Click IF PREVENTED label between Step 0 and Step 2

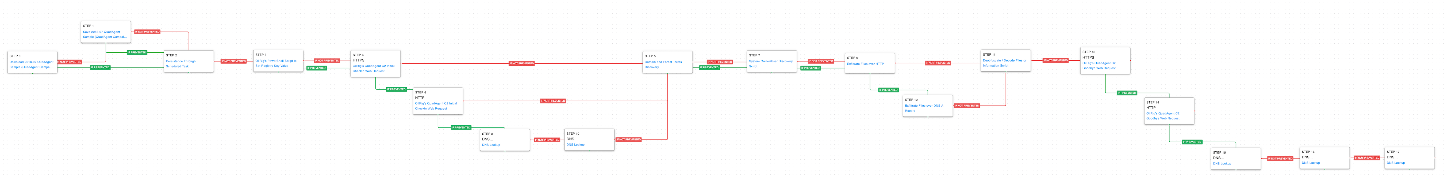coord(100,68)
